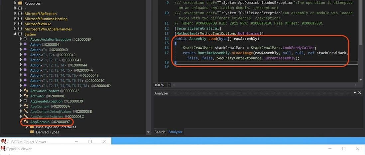Expand the Microsoft.Win32 namespace arrow
This screenshot has width=365, height=155.
coord(15,24)
